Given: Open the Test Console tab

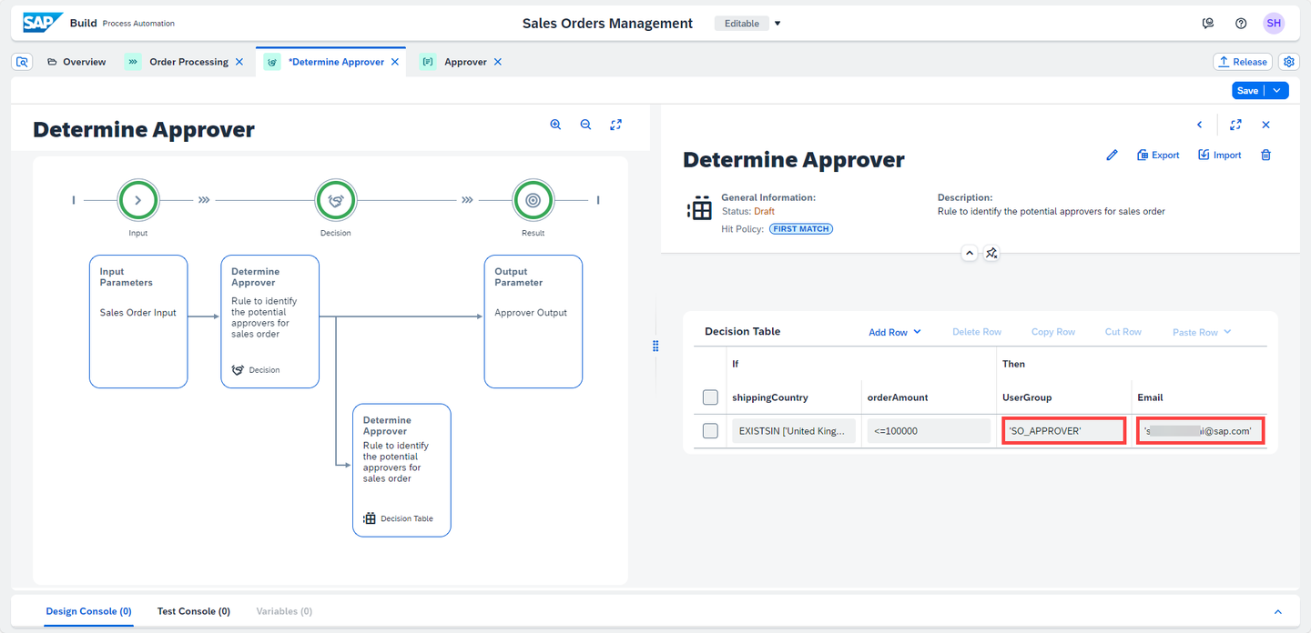Looking at the screenshot, I should pyautogui.click(x=194, y=611).
